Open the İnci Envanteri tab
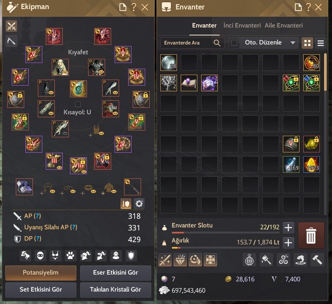Viewport: 332px width, 304px height. tap(242, 26)
